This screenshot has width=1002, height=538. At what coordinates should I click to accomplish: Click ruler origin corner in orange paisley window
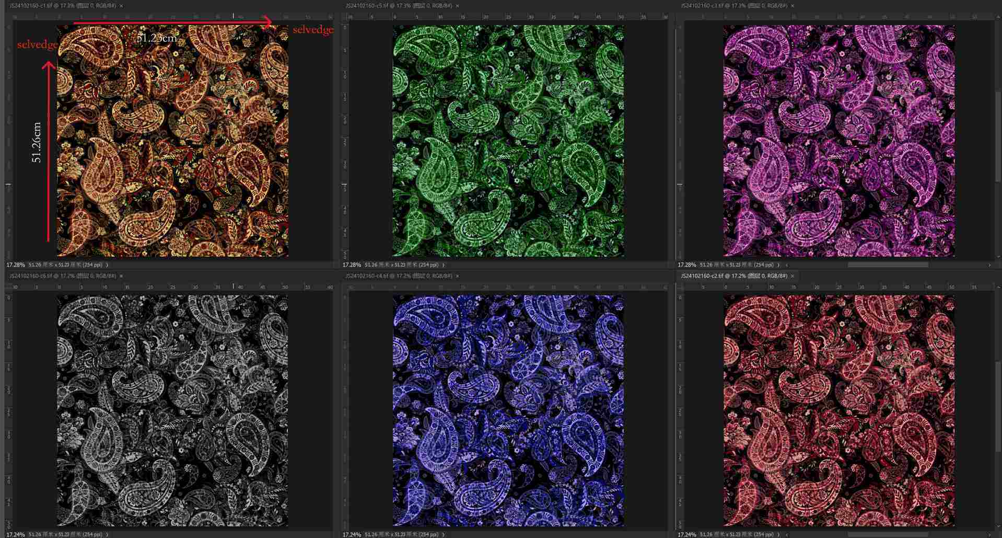pos(8,17)
